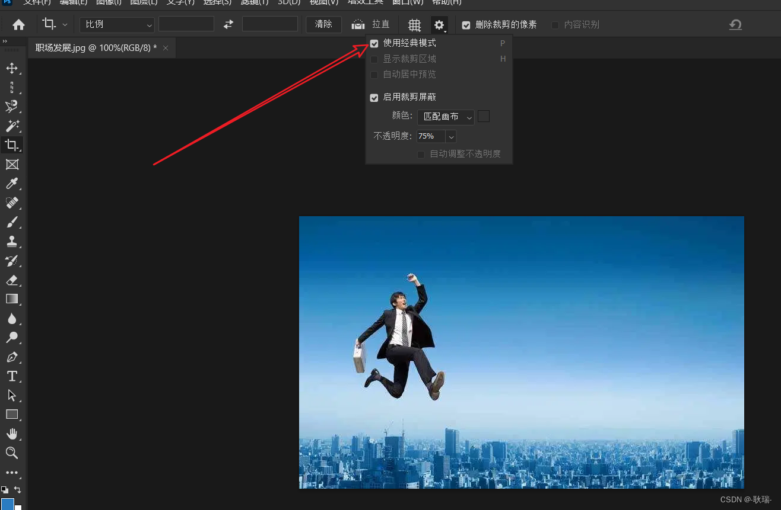Click the 拉直 straighten button
Viewport: 781px width, 510px height.
371,25
